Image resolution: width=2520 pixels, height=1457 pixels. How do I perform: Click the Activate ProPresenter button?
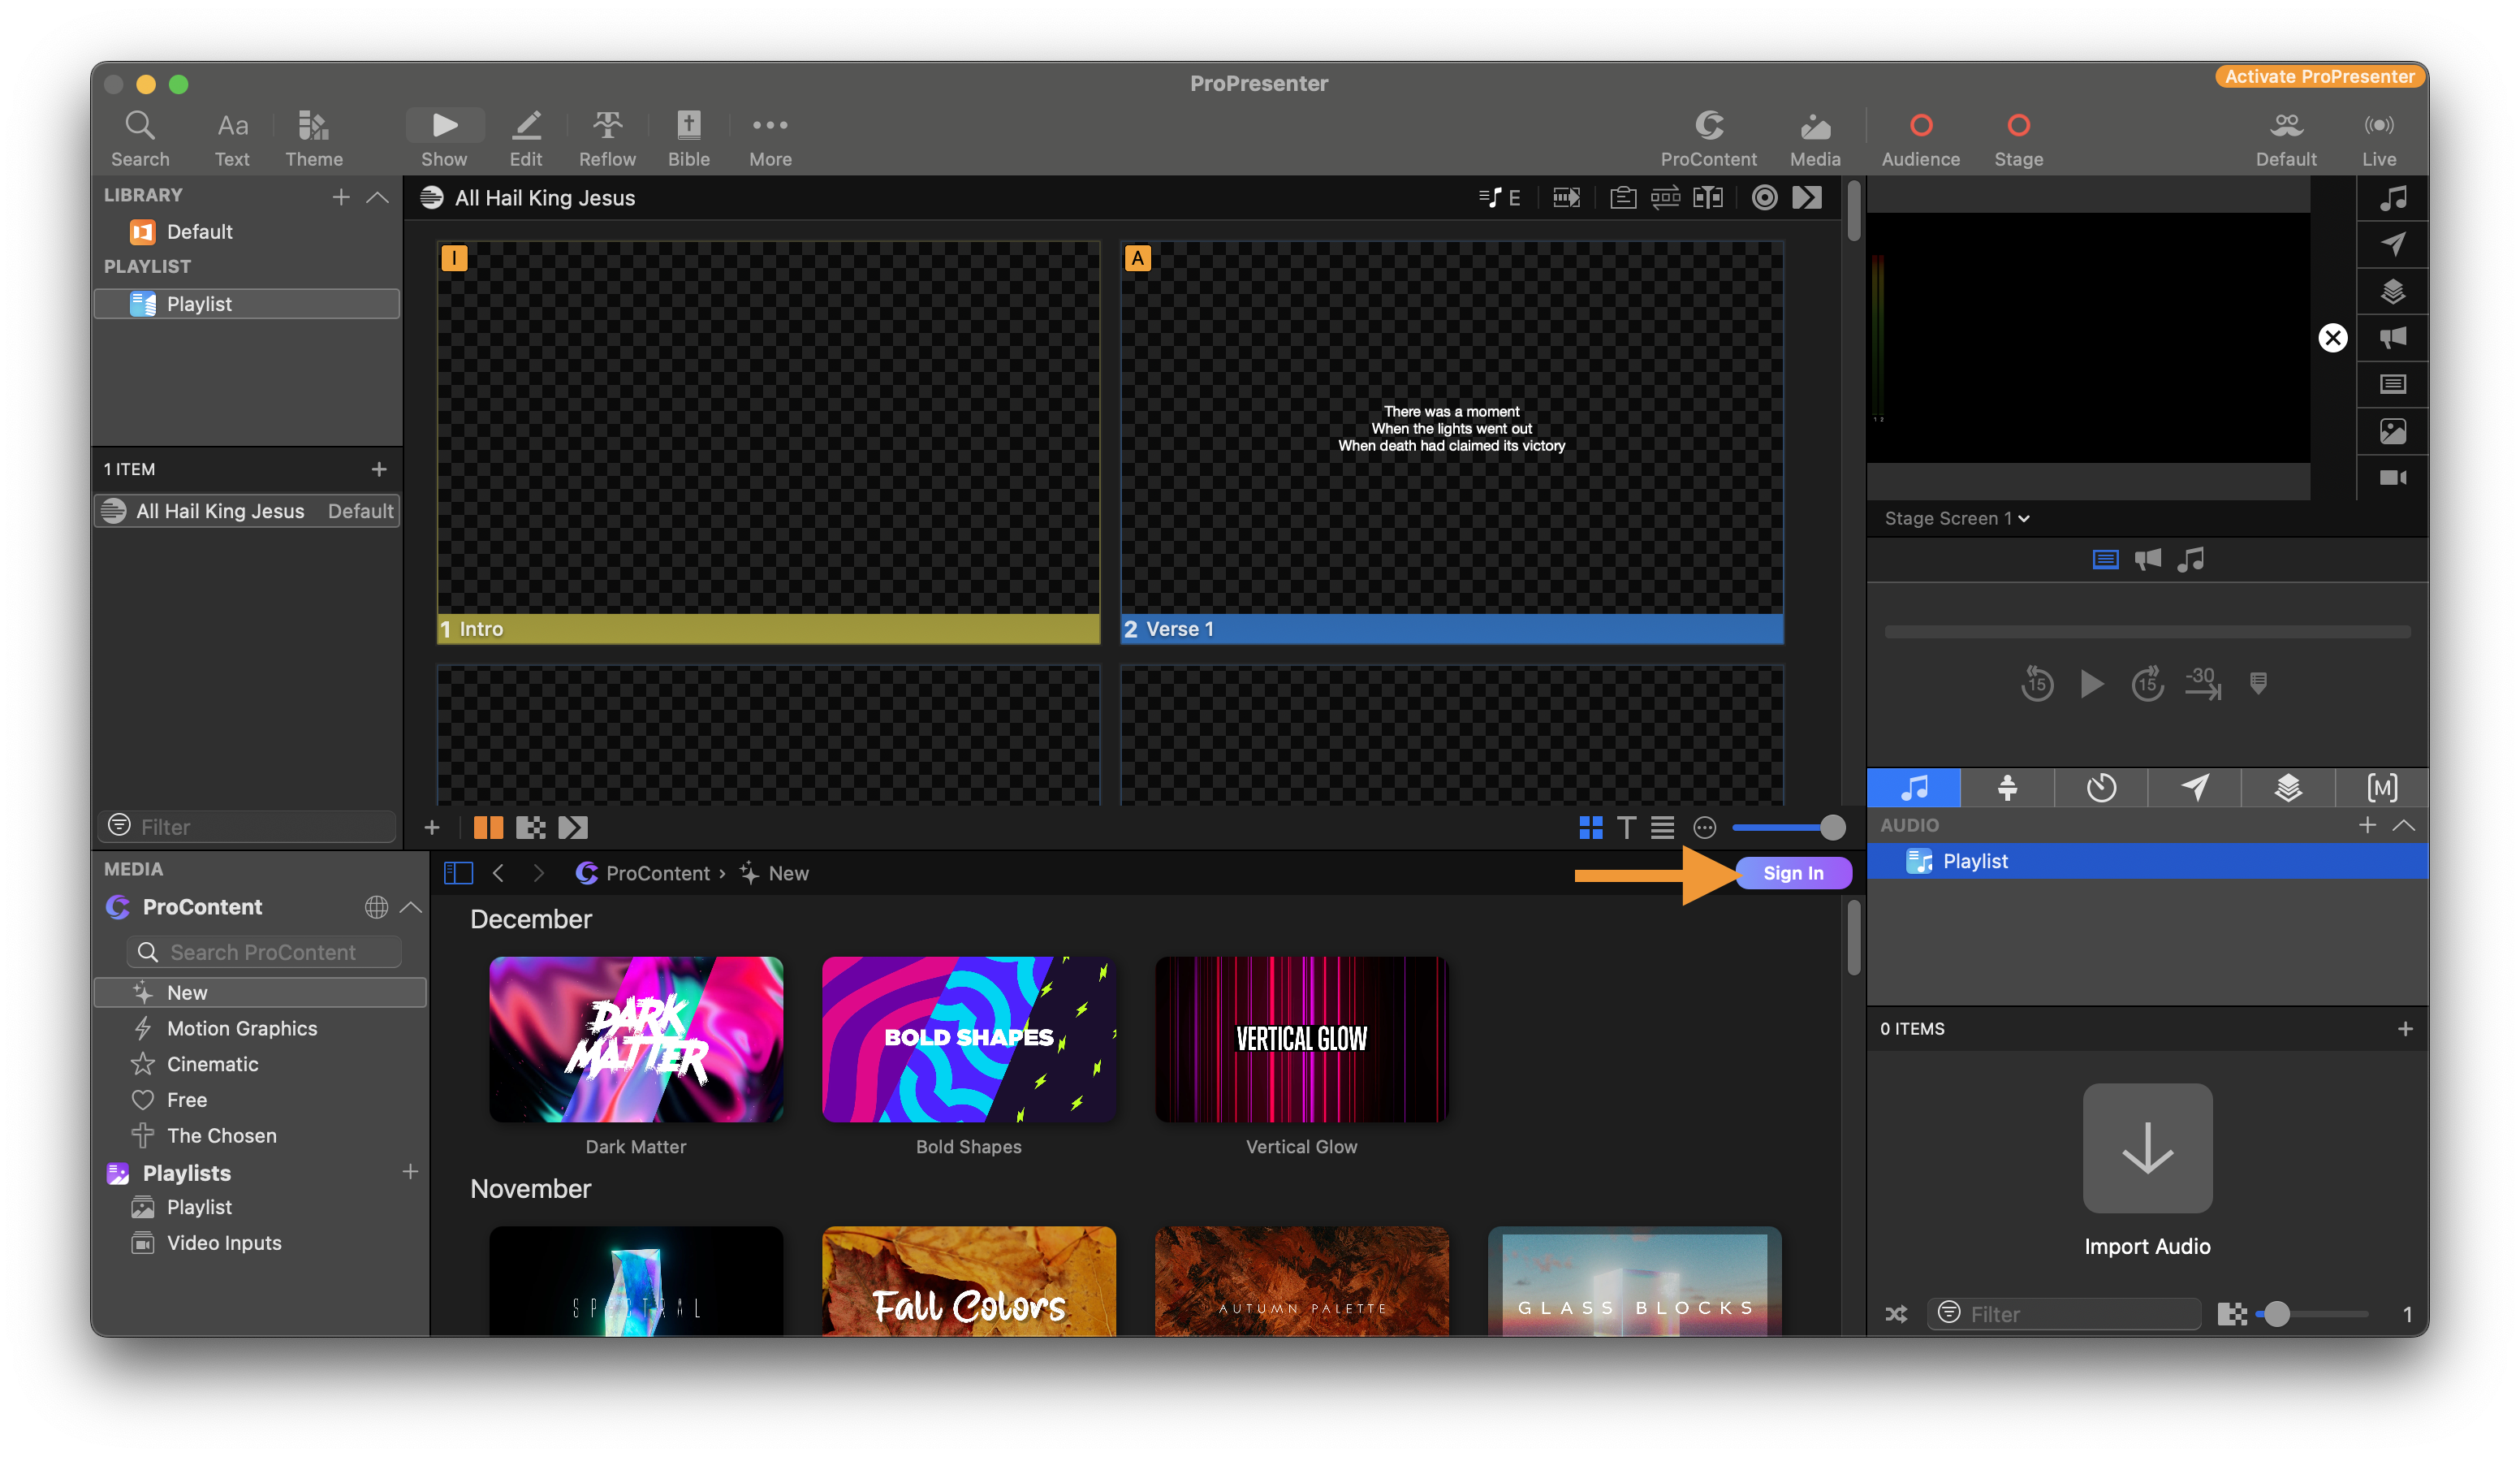coord(2319,77)
